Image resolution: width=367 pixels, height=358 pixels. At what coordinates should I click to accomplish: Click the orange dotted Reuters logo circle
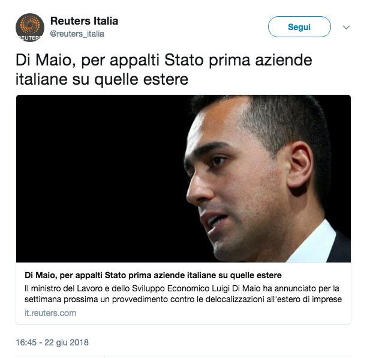pyautogui.click(x=30, y=25)
